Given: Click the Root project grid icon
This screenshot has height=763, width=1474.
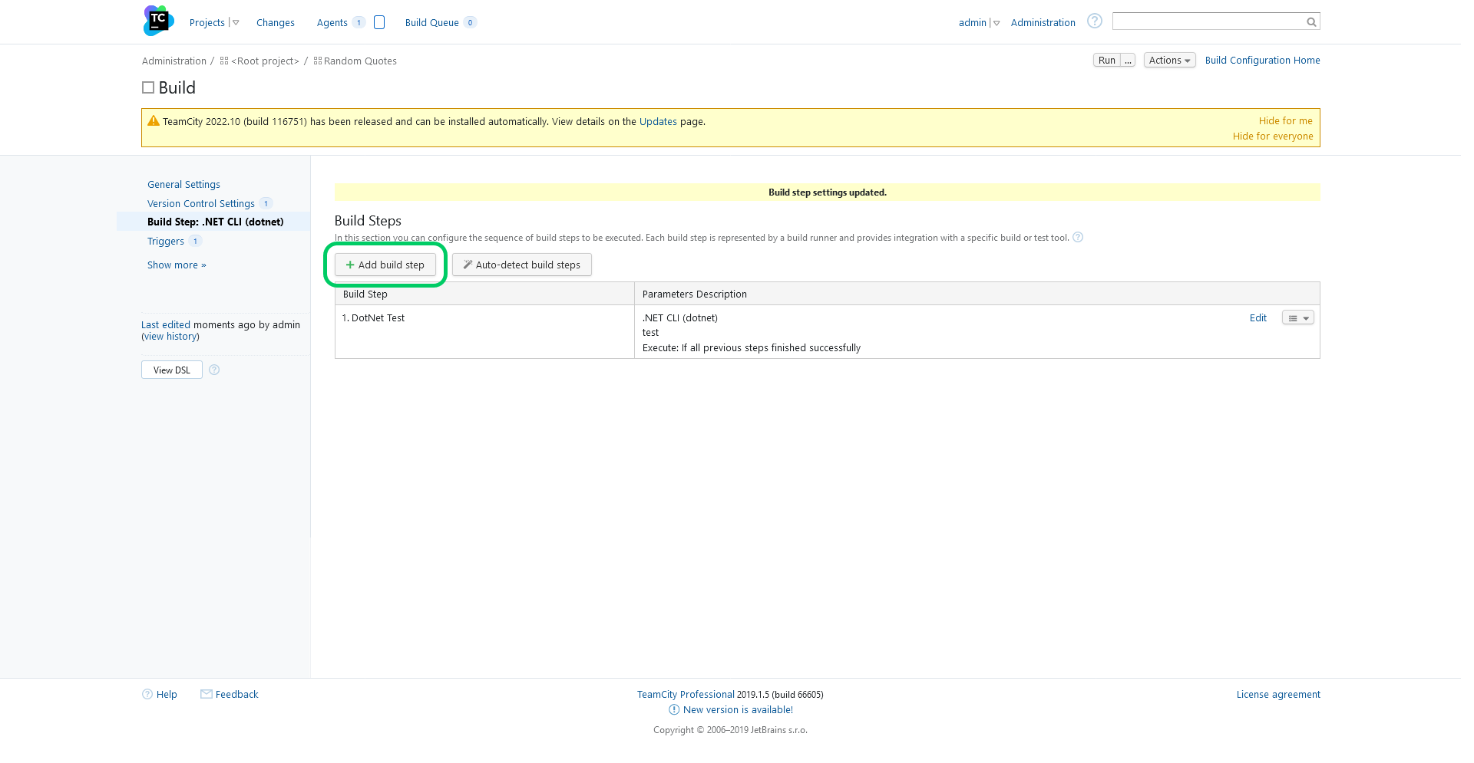Looking at the screenshot, I should 224,61.
